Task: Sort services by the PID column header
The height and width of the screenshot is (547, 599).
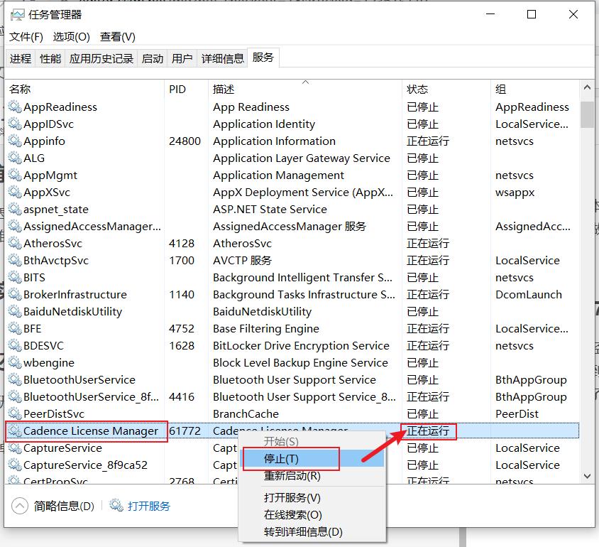Action: (187, 89)
